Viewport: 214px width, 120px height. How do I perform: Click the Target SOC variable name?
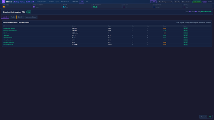pos(6,35)
